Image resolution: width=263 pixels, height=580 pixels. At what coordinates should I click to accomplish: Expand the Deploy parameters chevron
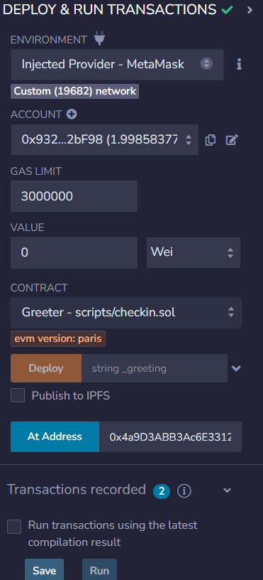point(236,368)
